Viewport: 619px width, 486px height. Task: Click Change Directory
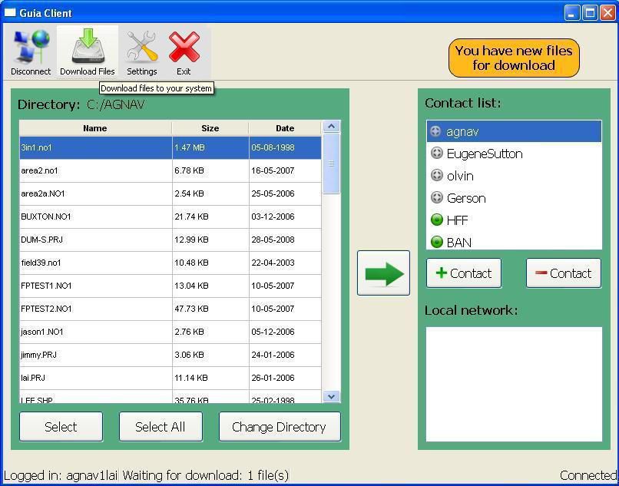point(279,426)
